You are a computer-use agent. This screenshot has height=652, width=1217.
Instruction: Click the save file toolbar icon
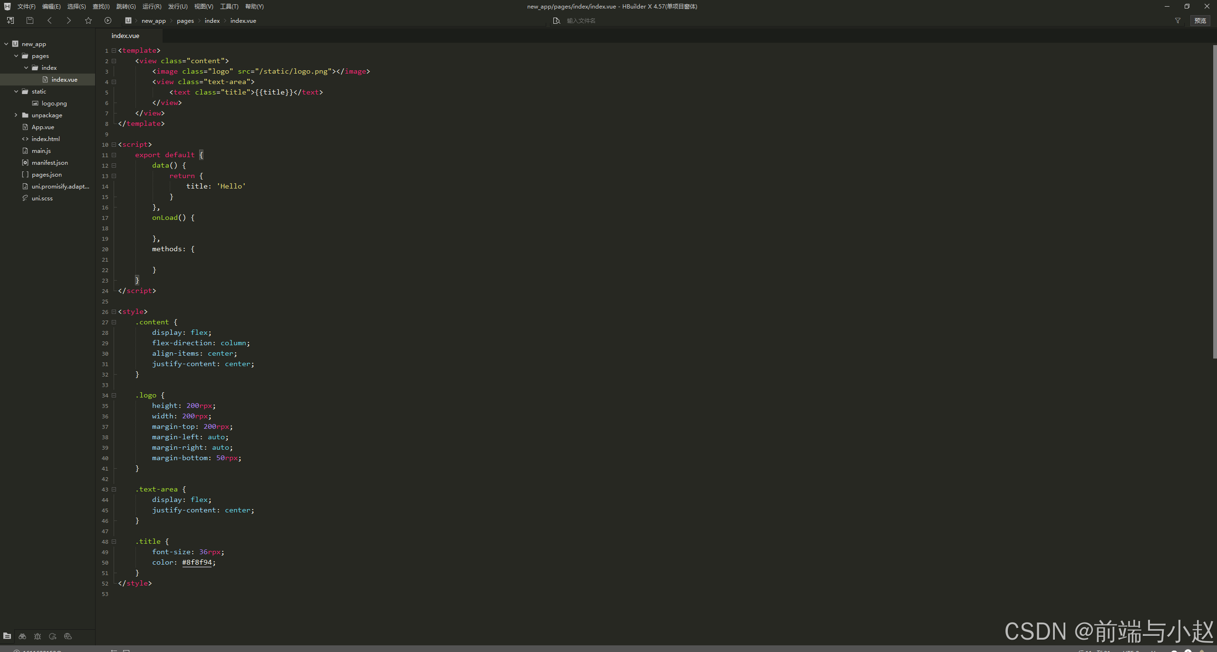click(x=30, y=20)
